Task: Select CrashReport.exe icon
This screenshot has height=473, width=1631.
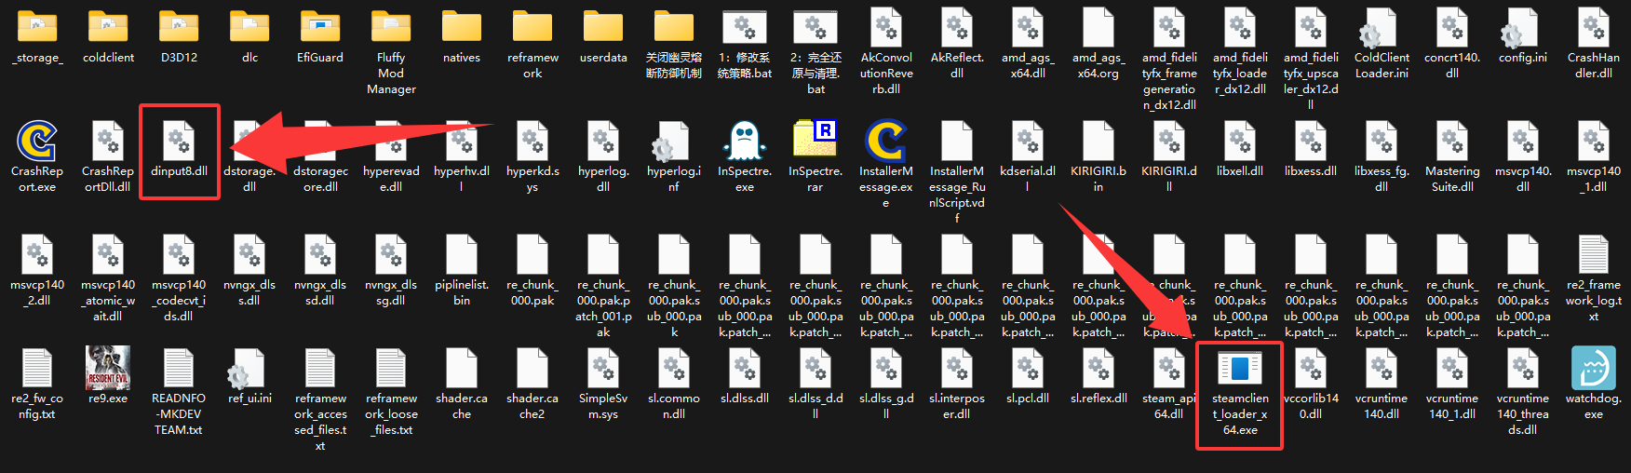Action: (x=37, y=142)
